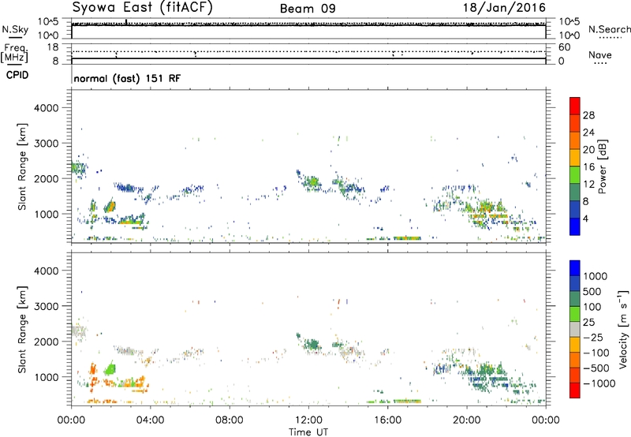Click the 'Slant Range [km]' label of Power panel

coord(22,166)
